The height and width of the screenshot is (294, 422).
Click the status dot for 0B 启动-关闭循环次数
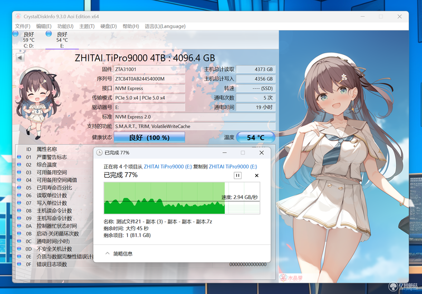click(x=19, y=233)
